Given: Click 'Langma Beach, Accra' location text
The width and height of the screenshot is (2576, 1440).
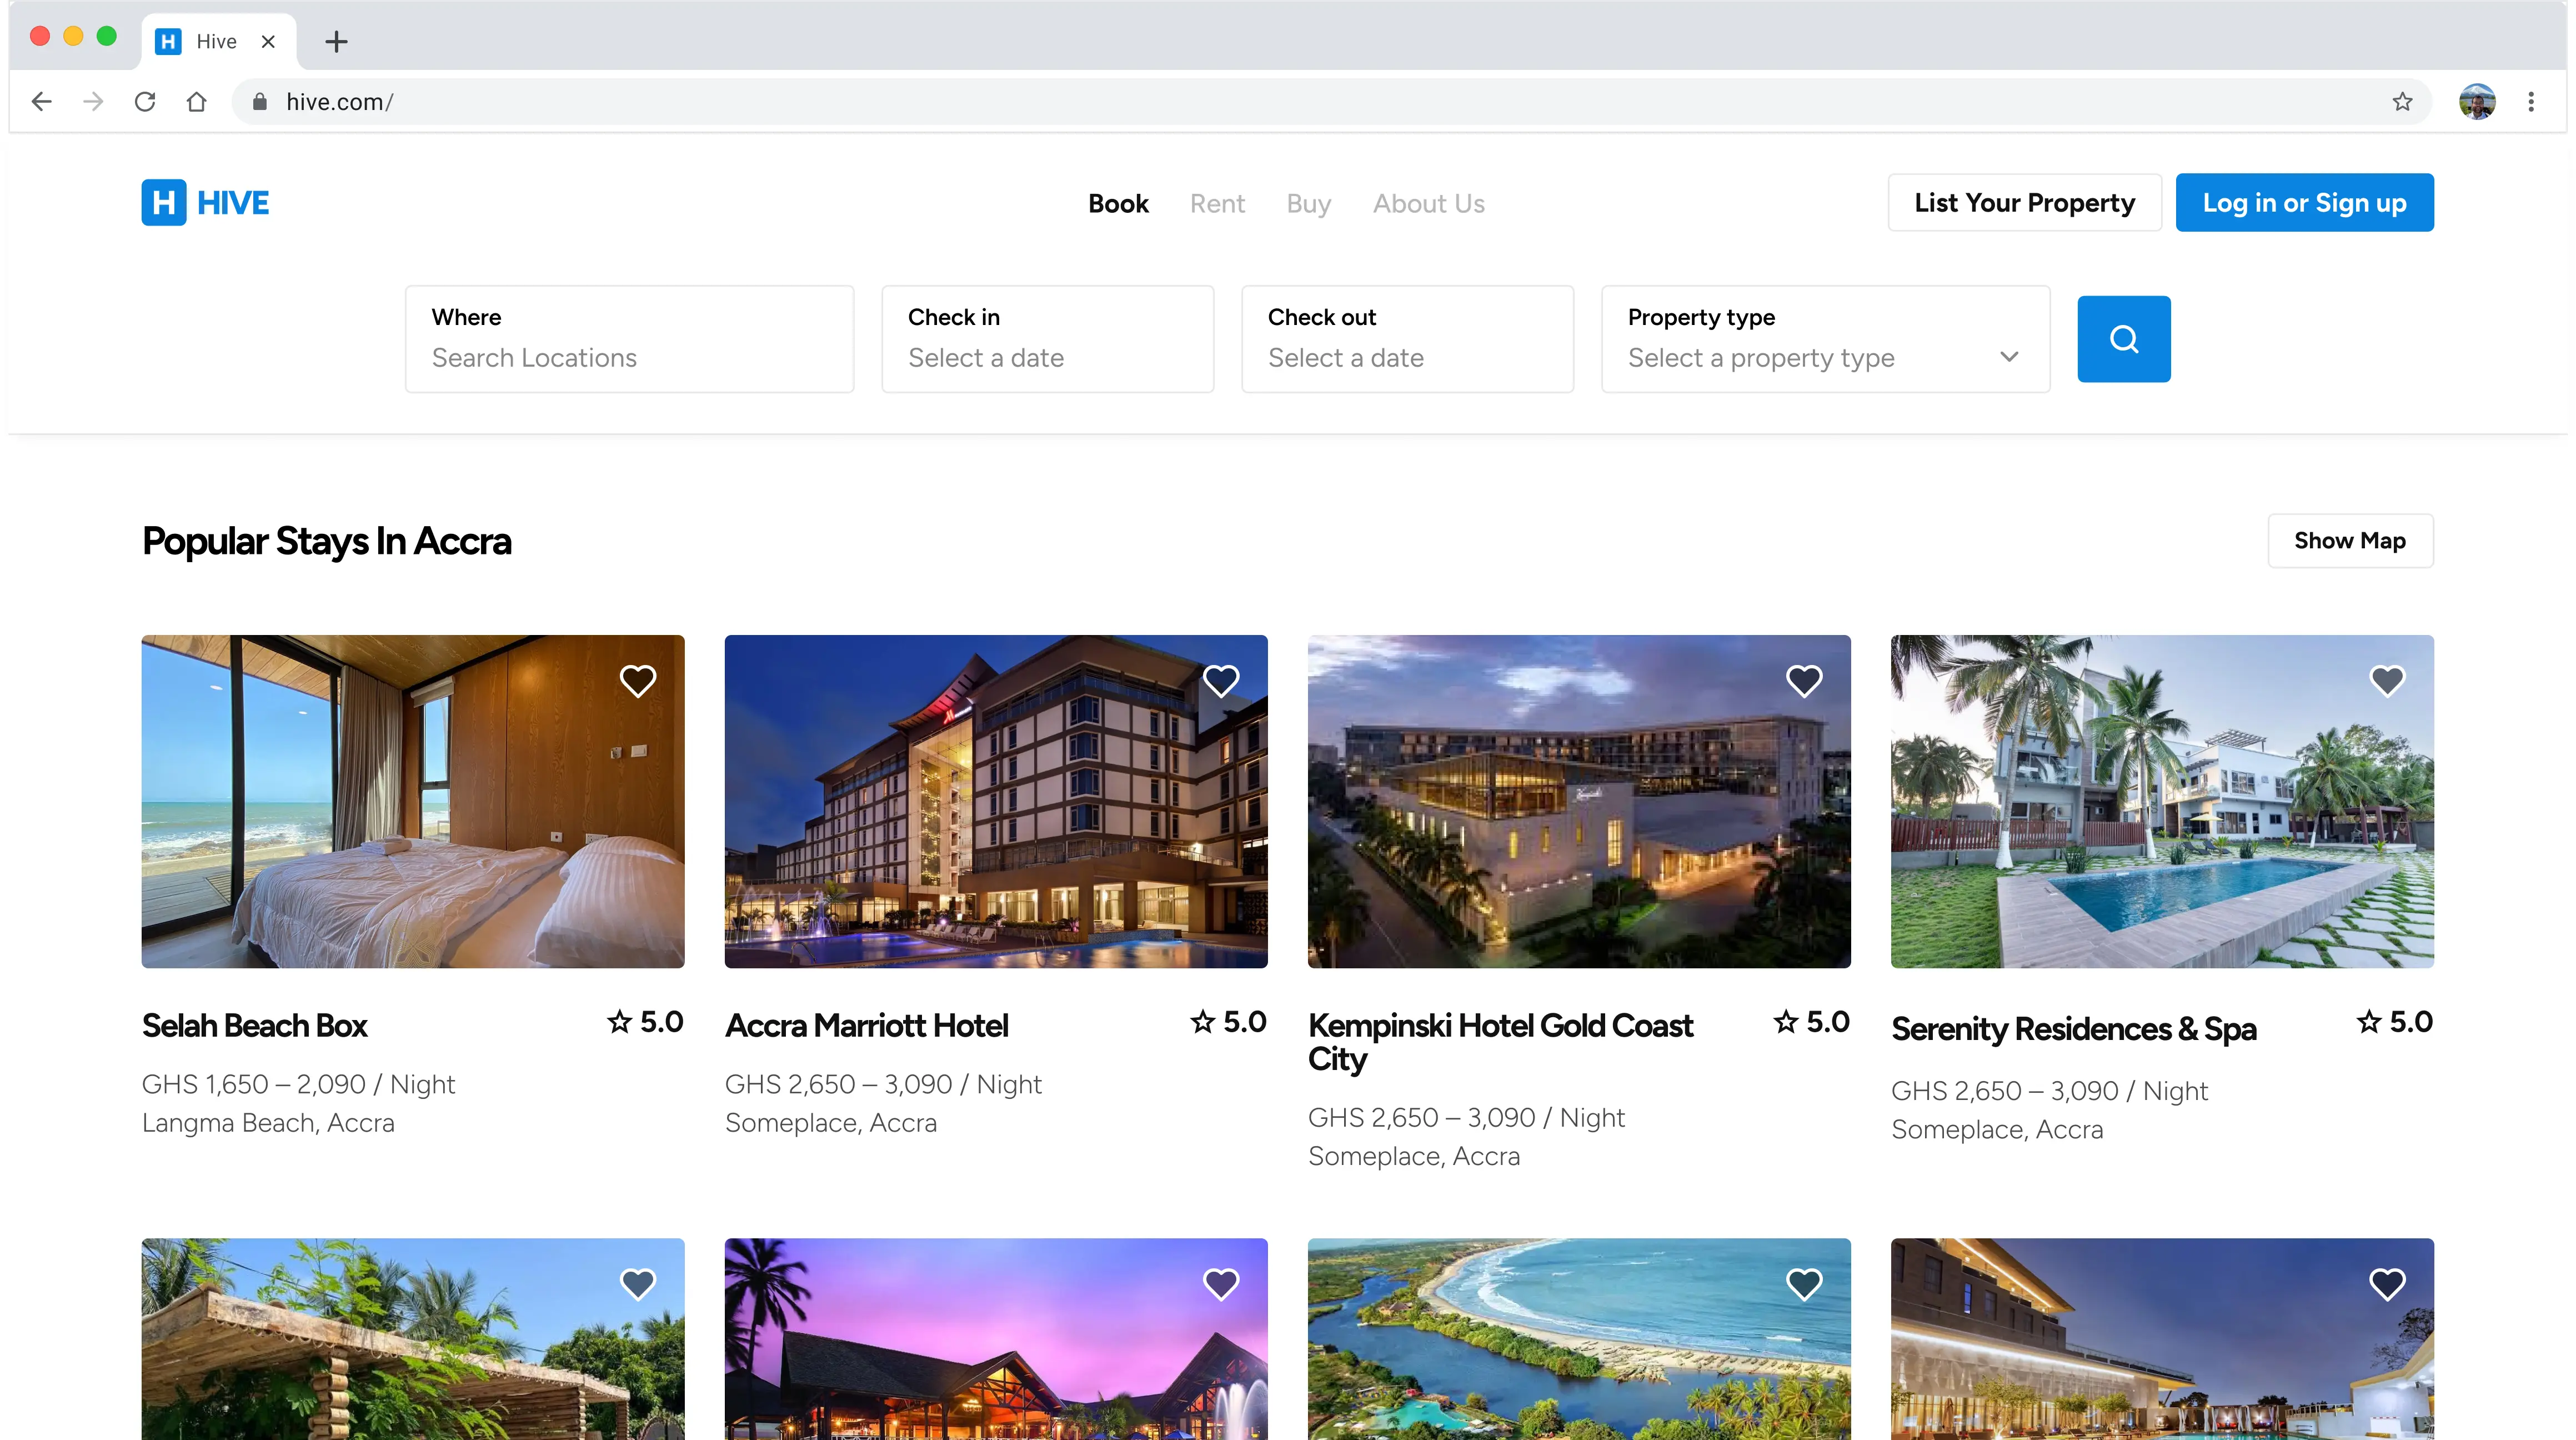Looking at the screenshot, I should 268,1123.
